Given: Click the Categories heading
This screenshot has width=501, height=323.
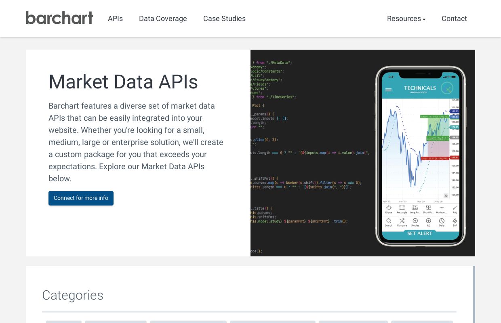Looking at the screenshot, I should pos(73,295).
